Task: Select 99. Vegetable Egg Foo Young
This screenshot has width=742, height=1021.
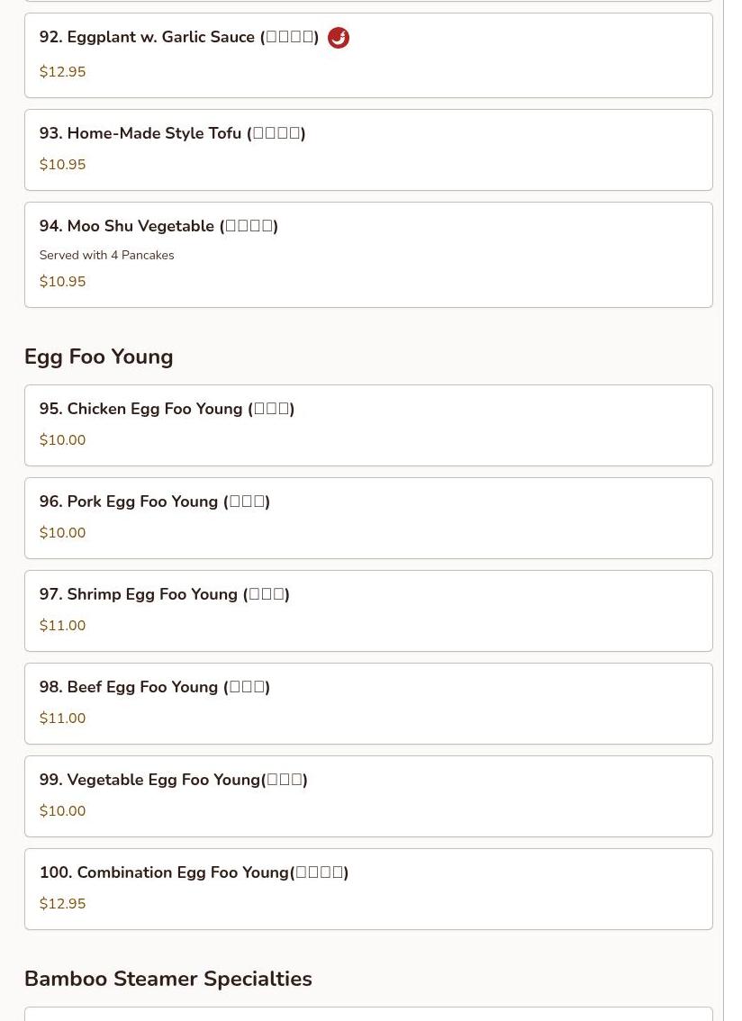Action: pyautogui.click(x=368, y=796)
